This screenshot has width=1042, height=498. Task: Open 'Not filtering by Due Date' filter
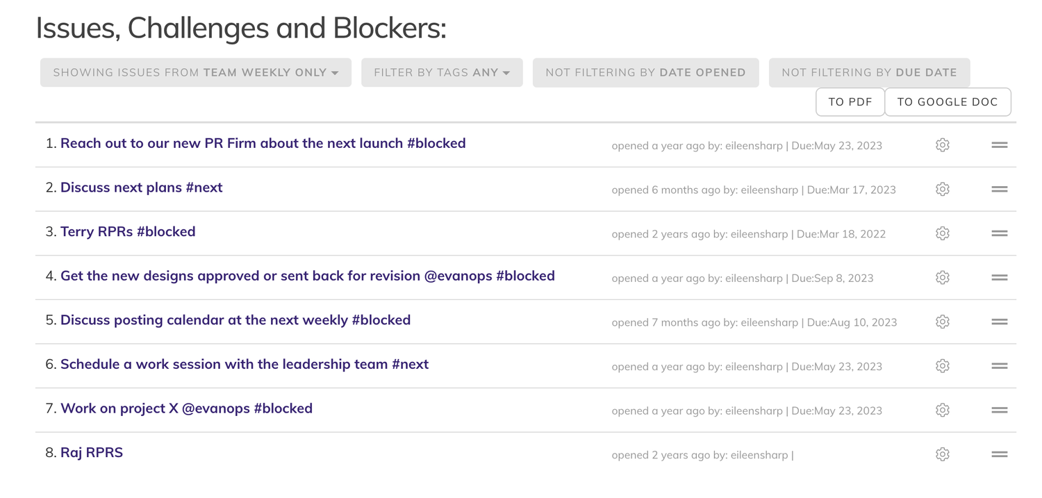(x=869, y=72)
